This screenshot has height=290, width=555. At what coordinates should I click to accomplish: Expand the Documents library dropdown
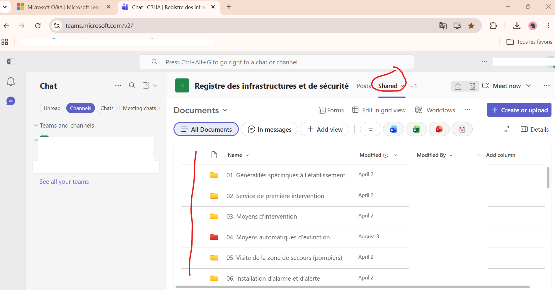coord(225,110)
